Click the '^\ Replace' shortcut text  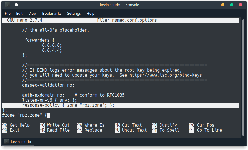pos(90,130)
